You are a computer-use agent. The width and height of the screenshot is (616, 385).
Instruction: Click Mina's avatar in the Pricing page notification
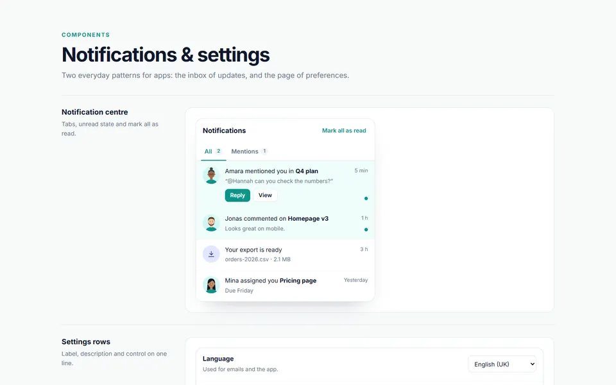(x=211, y=285)
